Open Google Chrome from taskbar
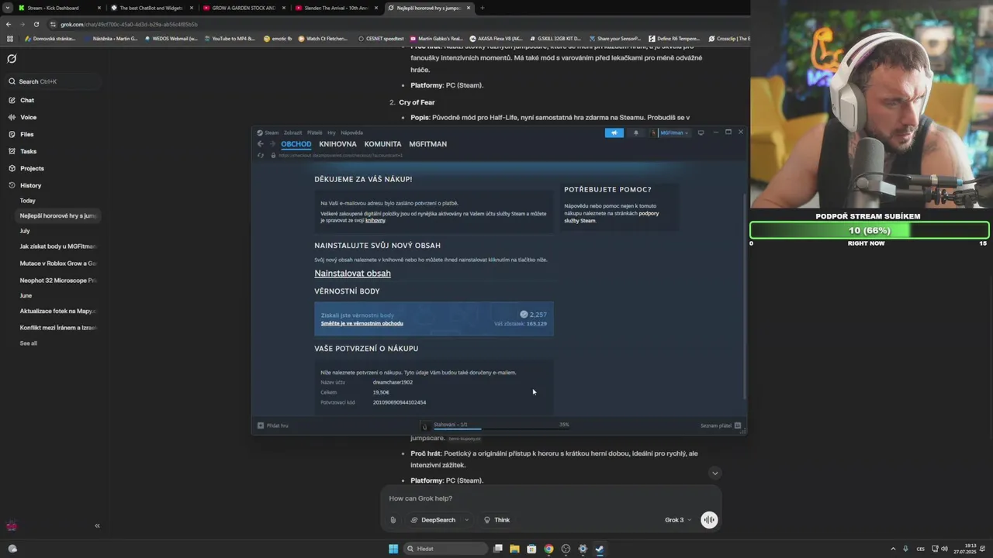 [x=548, y=549]
